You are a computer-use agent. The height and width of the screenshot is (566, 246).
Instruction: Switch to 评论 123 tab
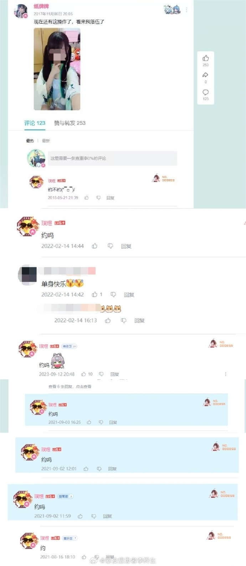pos(35,123)
